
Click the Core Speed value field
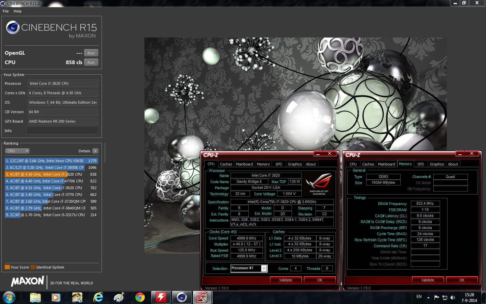pos(247,238)
